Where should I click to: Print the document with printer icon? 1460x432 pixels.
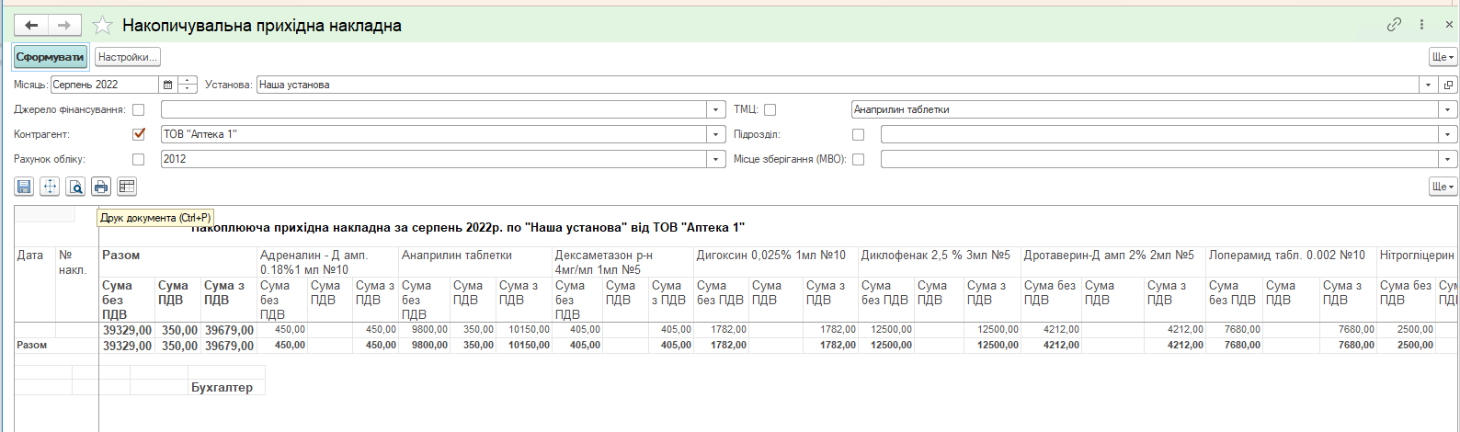click(101, 187)
